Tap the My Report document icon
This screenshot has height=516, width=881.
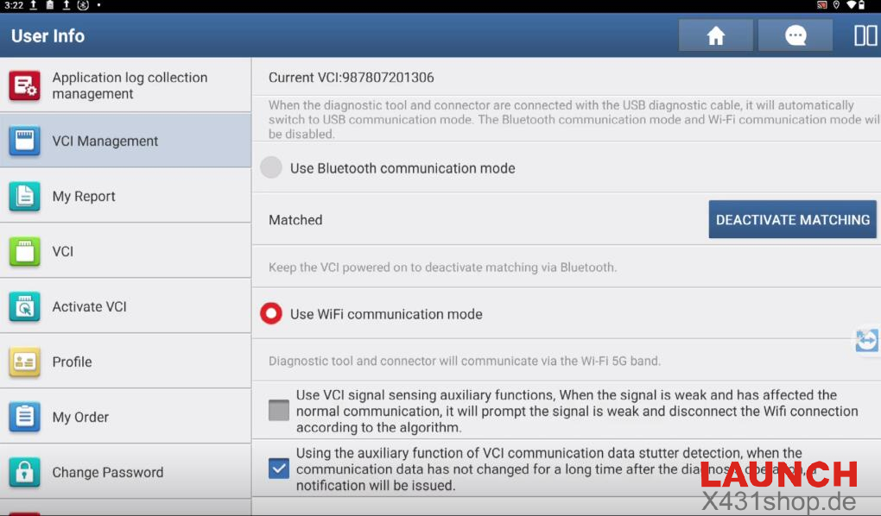pos(24,196)
